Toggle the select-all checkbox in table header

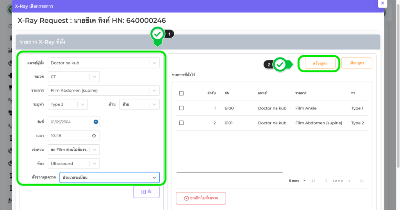pyautogui.click(x=181, y=93)
